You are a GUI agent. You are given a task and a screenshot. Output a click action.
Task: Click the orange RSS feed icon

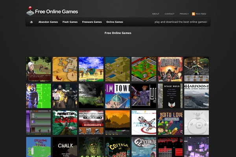[194, 14]
